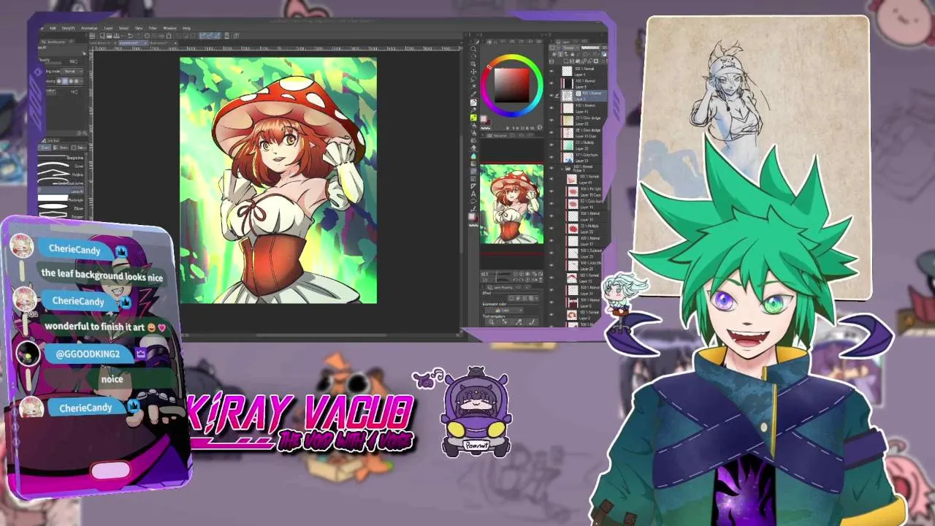This screenshot has height=526, width=935.
Task: Open Blending mode dropdown in Tool Property
Action: 73,72
